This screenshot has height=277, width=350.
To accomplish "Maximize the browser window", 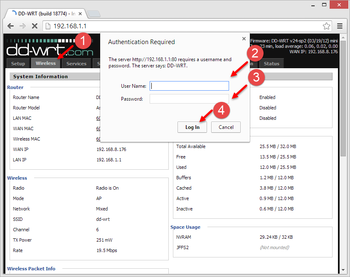I will [x=324, y=5].
